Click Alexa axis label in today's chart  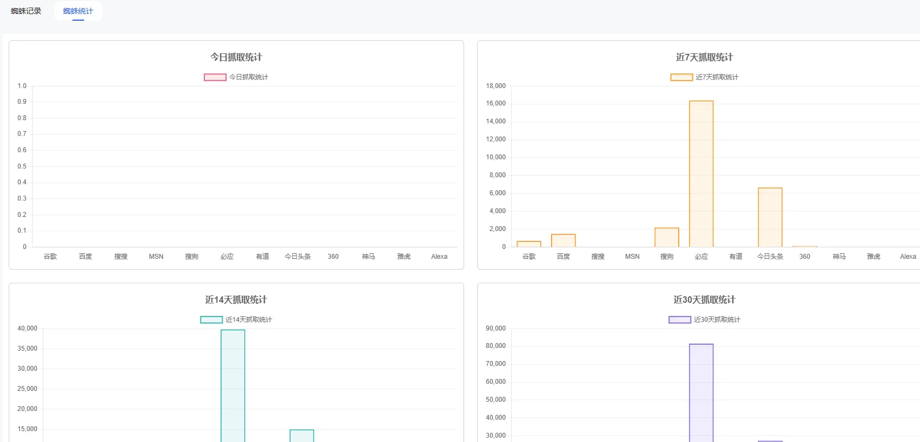coord(439,257)
